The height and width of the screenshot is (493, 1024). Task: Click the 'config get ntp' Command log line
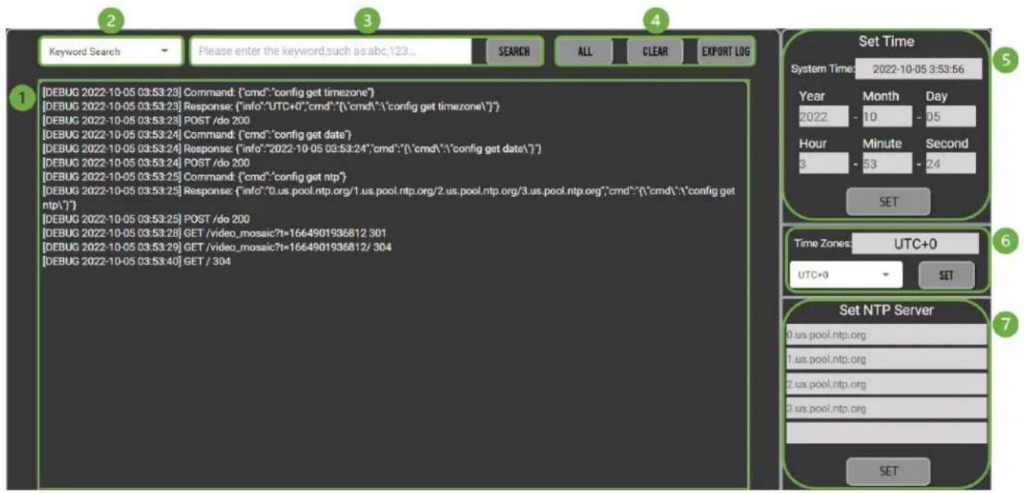(195, 177)
